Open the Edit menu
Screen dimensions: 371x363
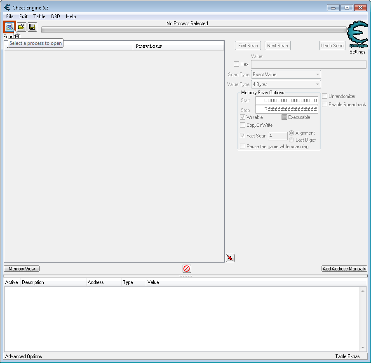[23, 16]
